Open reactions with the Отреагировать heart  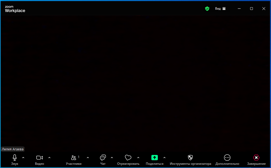pos(128,160)
